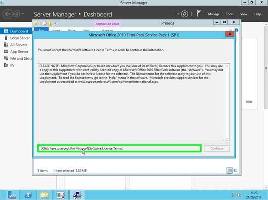This screenshot has width=268, height=200.
Task: Open navigation history dropdown beside forward arrow
Action: point(23,14)
